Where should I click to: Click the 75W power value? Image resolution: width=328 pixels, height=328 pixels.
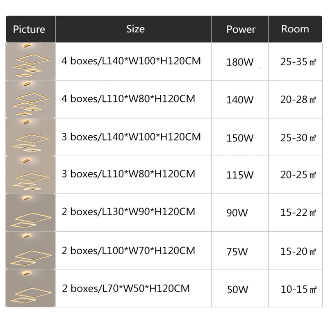(237, 251)
